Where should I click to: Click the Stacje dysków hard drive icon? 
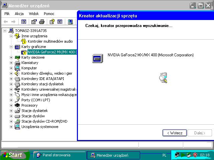[17, 116]
